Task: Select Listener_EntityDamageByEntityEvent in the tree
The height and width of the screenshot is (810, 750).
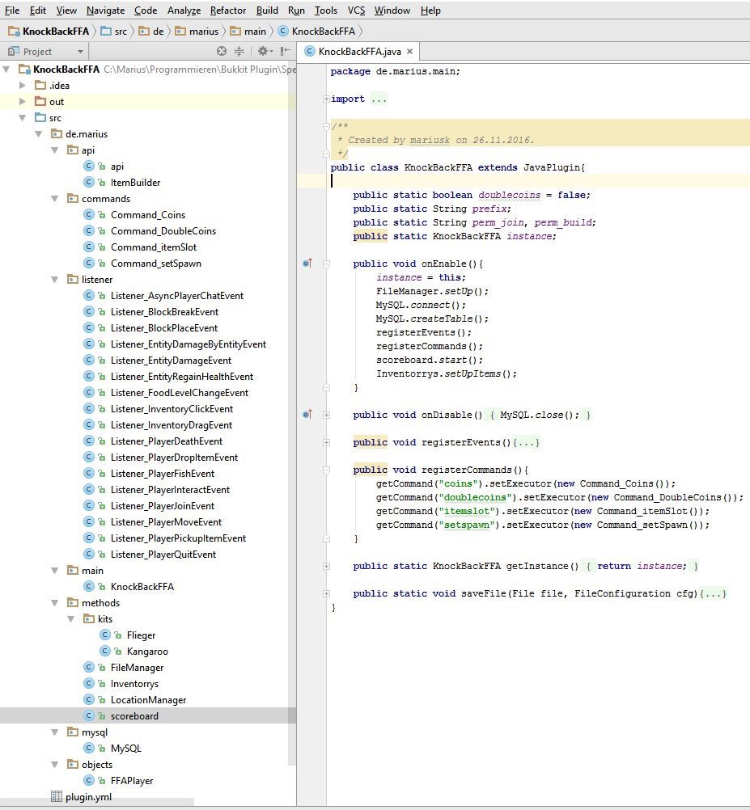Action: 189,344
